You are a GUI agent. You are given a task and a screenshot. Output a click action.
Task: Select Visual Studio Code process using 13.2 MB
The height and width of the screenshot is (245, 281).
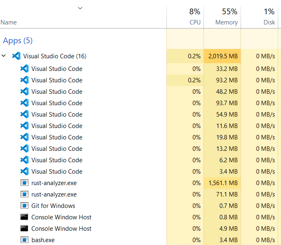click(57, 149)
